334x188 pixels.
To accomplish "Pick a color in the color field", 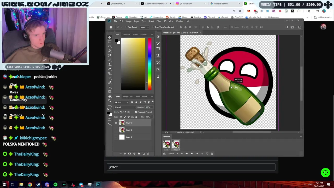I will coord(133,64).
